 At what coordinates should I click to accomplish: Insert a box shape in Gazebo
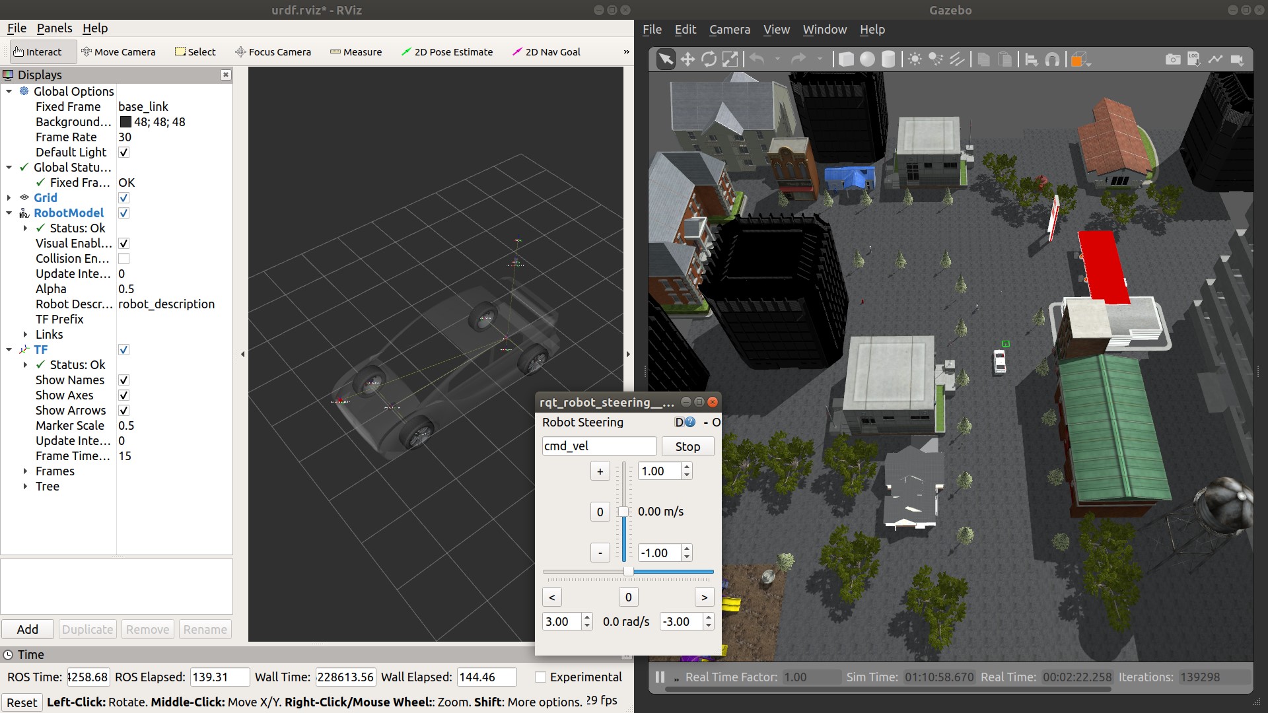click(x=846, y=59)
